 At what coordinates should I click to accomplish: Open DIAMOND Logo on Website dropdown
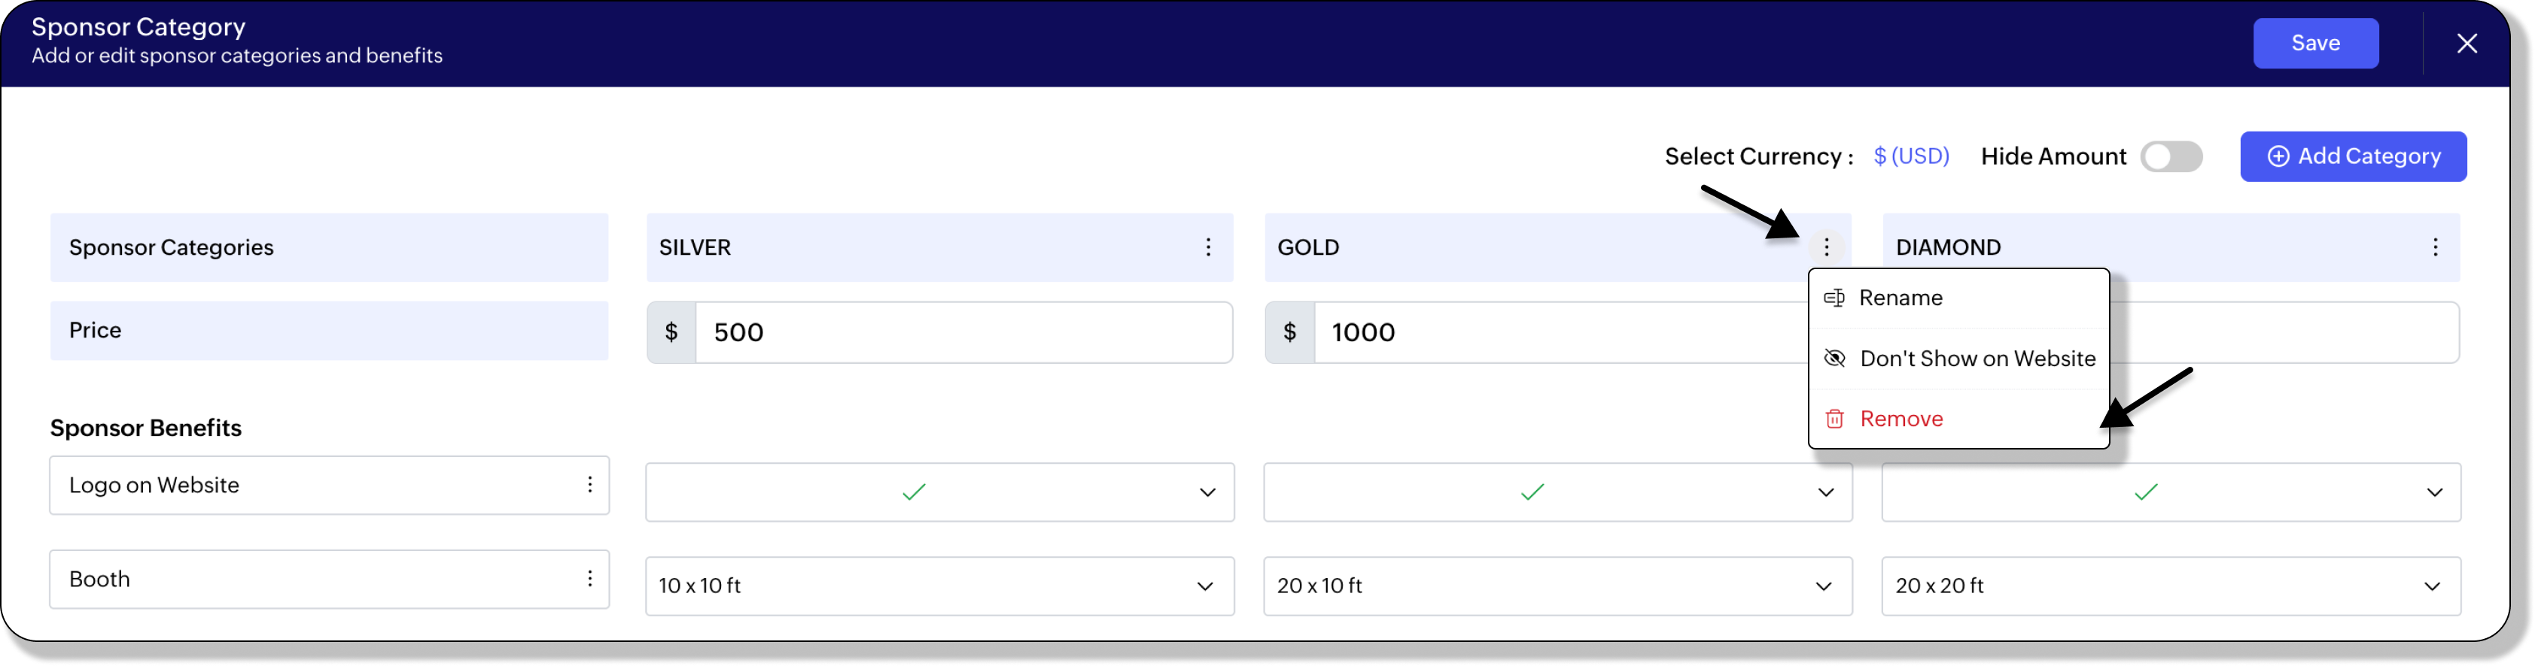click(x=2433, y=492)
